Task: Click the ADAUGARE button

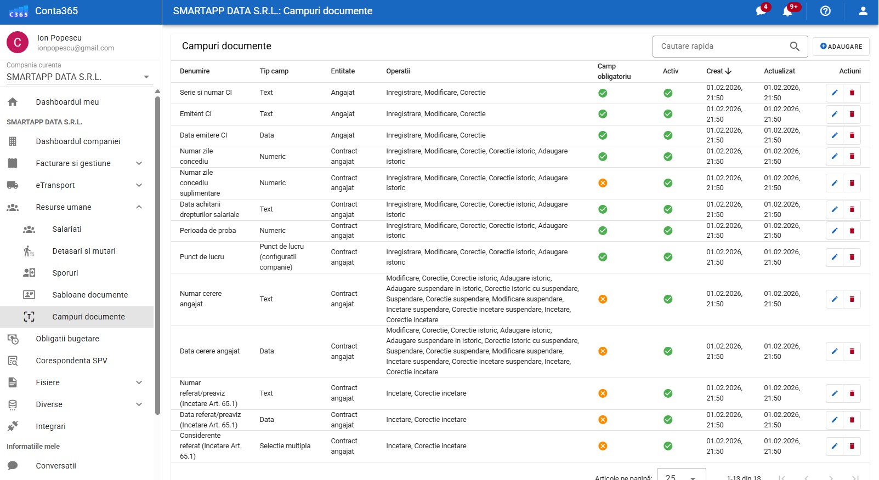Action: [x=841, y=47]
